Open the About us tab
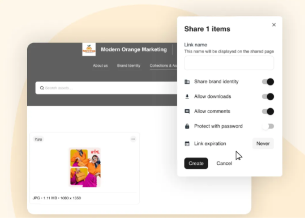This screenshot has width=305, height=218. point(100,66)
